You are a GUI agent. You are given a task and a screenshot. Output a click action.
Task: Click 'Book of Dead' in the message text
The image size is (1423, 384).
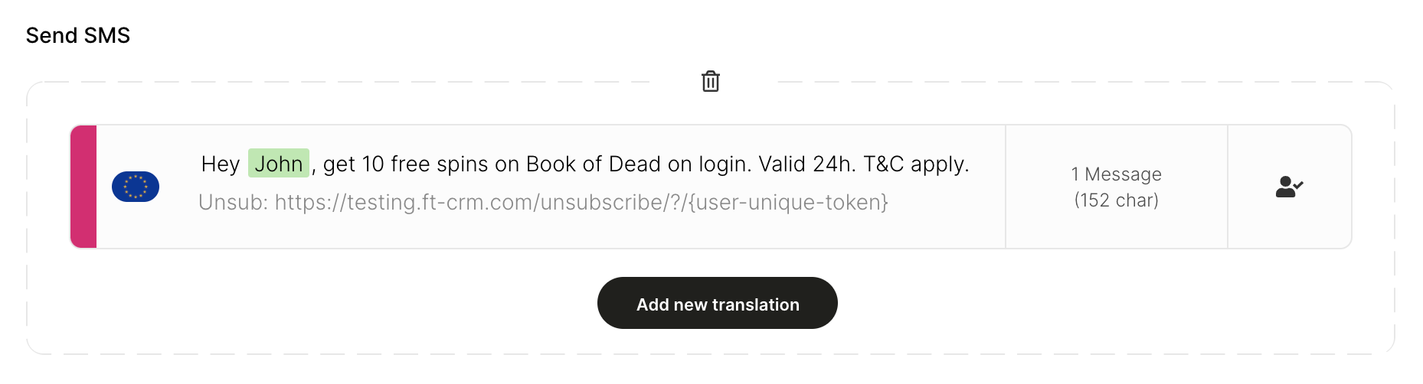click(594, 164)
